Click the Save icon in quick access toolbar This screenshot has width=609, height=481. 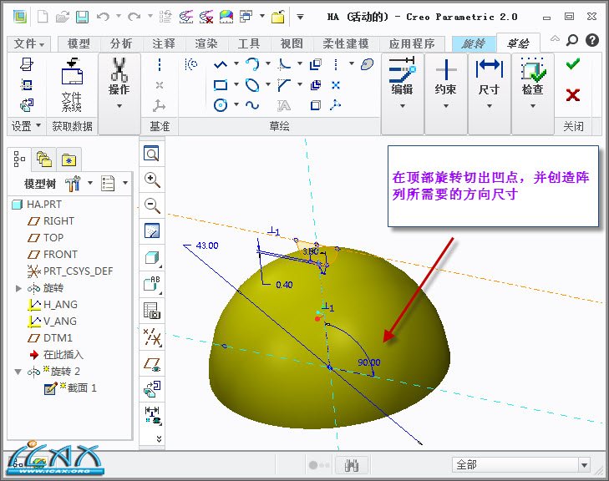tap(82, 17)
